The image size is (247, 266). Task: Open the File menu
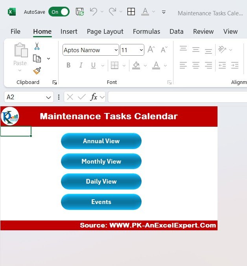pyautogui.click(x=15, y=31)
